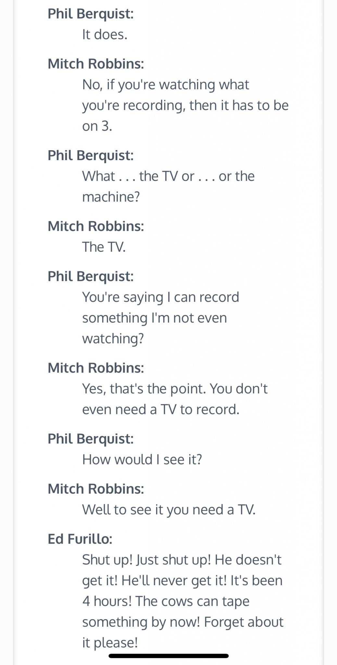Image resolution: width=337 pixels, height=665 pixels.
Task: Tap Mitch Robbins name above 'The TV.'
Action: (x=96, y=226)
